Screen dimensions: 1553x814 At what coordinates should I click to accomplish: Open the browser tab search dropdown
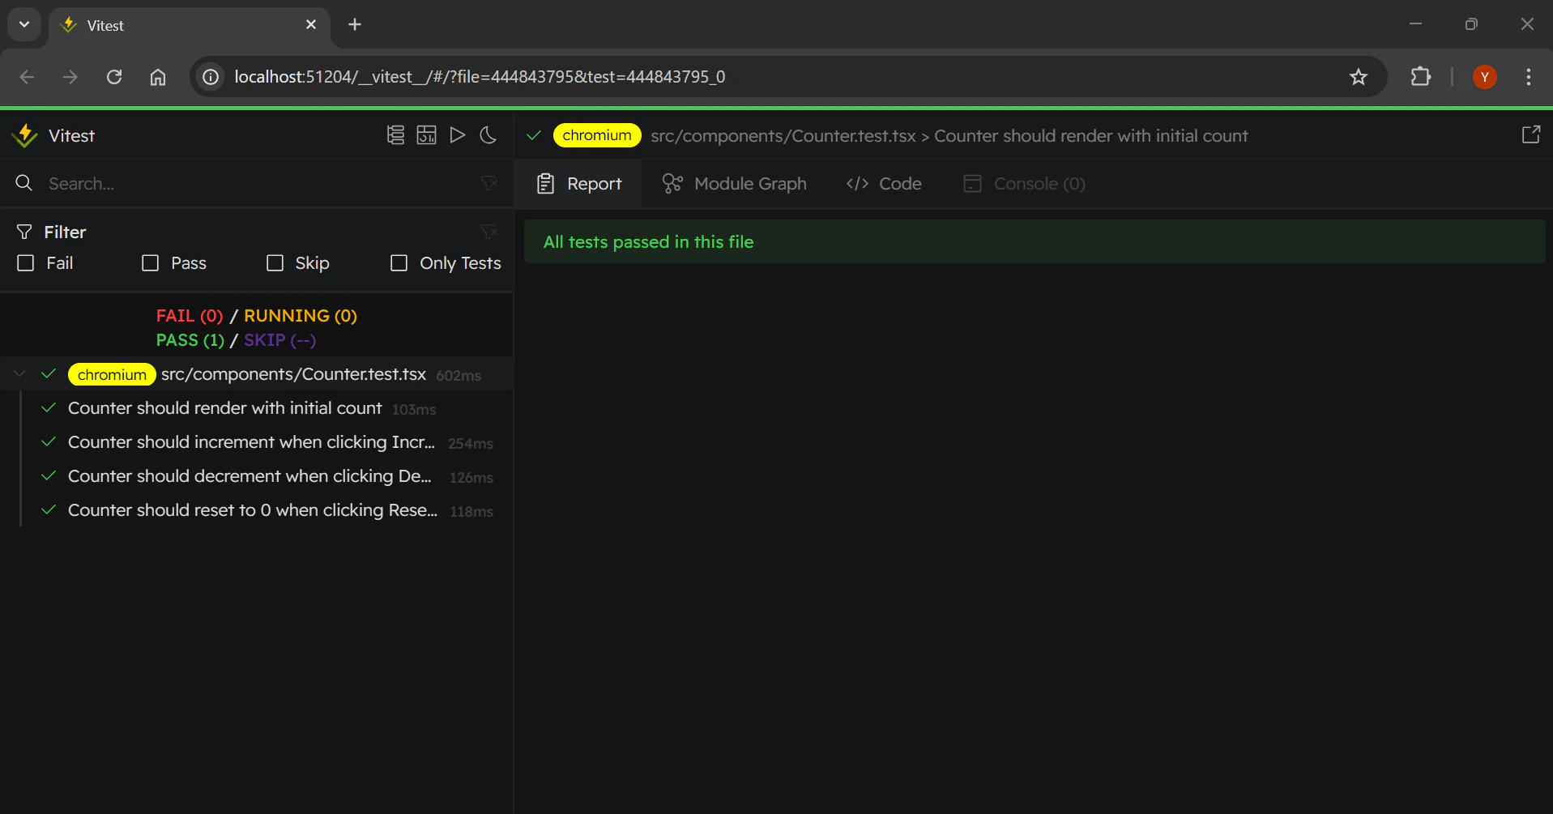pyautogui.click(x=24, y=24)
